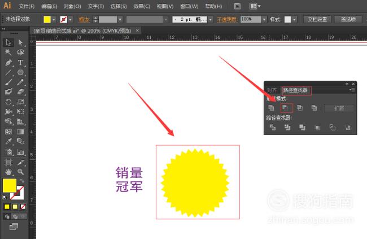Select the Free Transform tool

(x=20, y=112)
